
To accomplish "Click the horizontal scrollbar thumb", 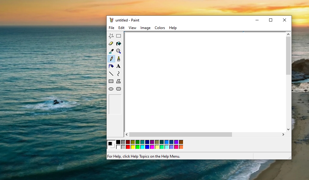I will 181,134.
